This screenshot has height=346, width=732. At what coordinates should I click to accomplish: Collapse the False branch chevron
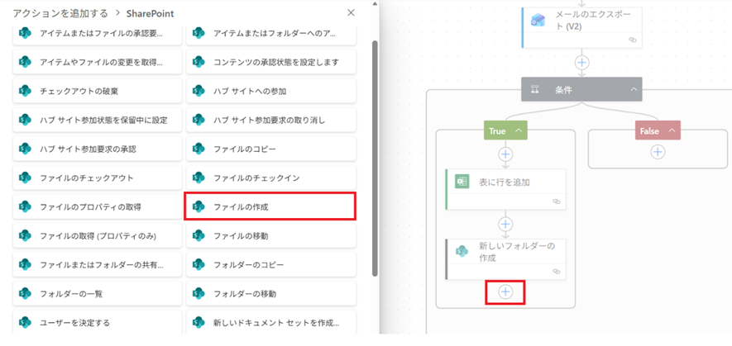pyautogui.click(x=671, y=130)
